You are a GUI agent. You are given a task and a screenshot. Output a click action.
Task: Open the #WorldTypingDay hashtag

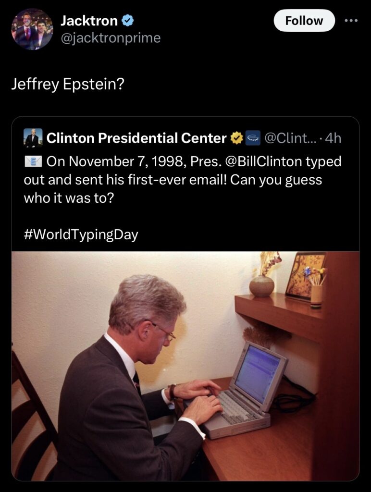[81, 234]
